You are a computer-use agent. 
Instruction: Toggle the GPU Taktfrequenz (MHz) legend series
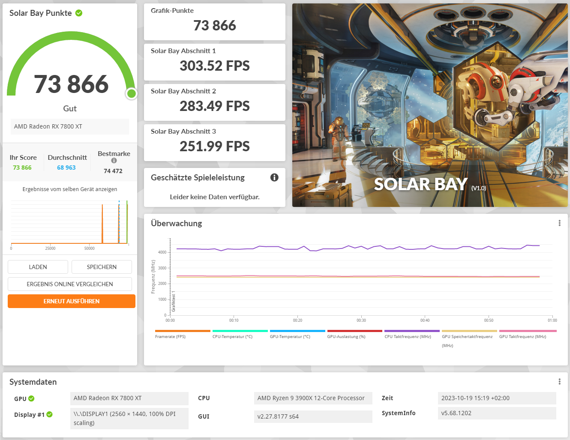(528, 334)
